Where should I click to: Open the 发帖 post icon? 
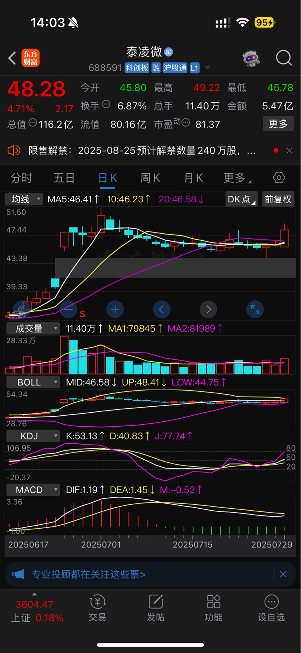coord(155,608)
